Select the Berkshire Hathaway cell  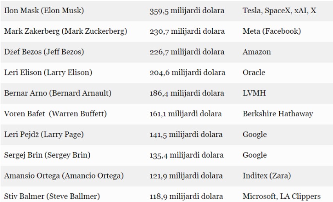[x=278, y=114]
